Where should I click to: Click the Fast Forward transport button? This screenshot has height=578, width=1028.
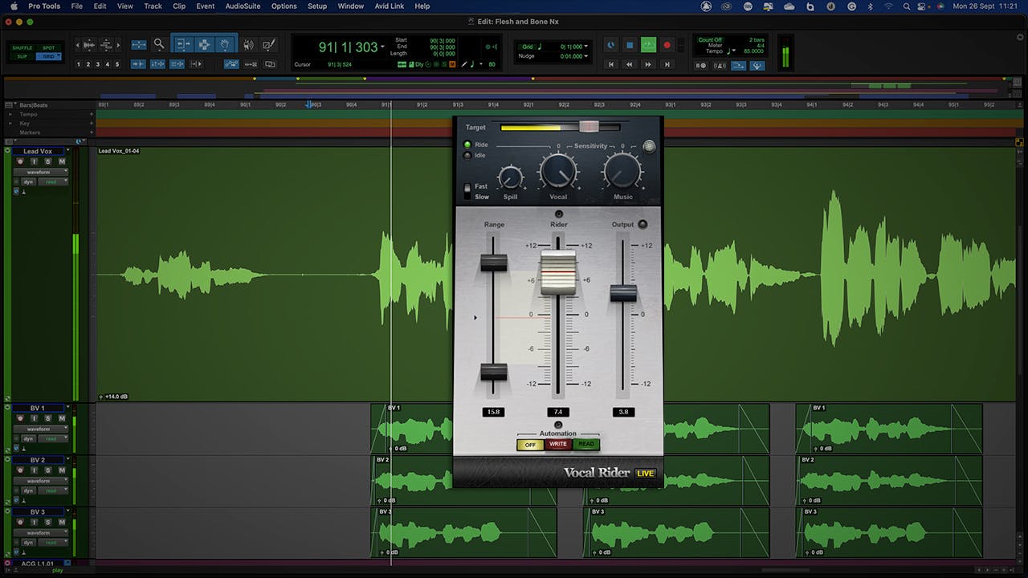pos(648,64)
